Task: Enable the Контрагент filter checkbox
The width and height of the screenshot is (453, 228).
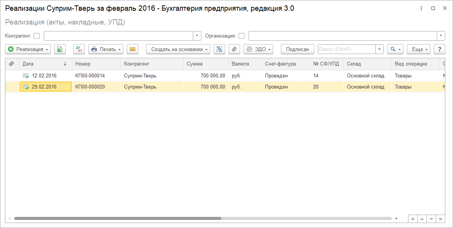Action: coord(37,36)
